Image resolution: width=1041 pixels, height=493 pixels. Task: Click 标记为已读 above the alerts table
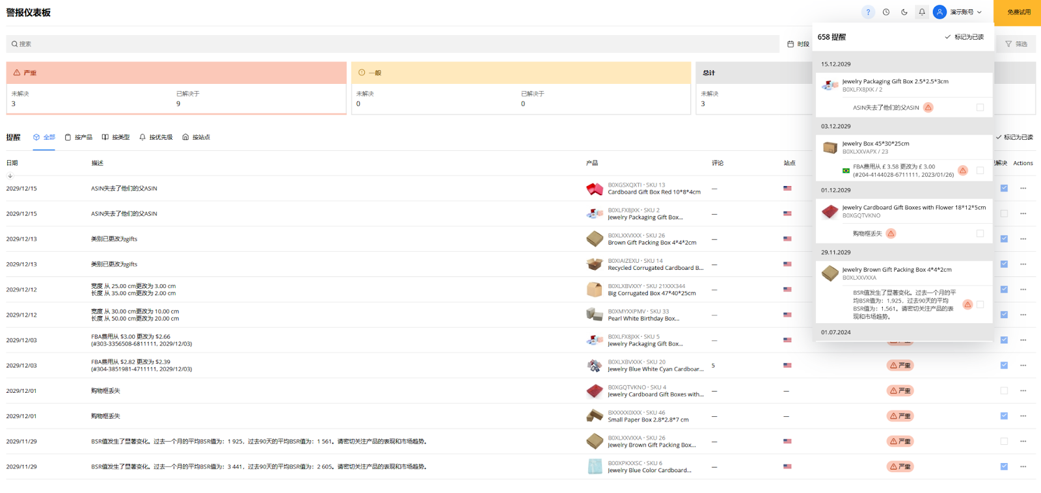tap(1014, 137)
